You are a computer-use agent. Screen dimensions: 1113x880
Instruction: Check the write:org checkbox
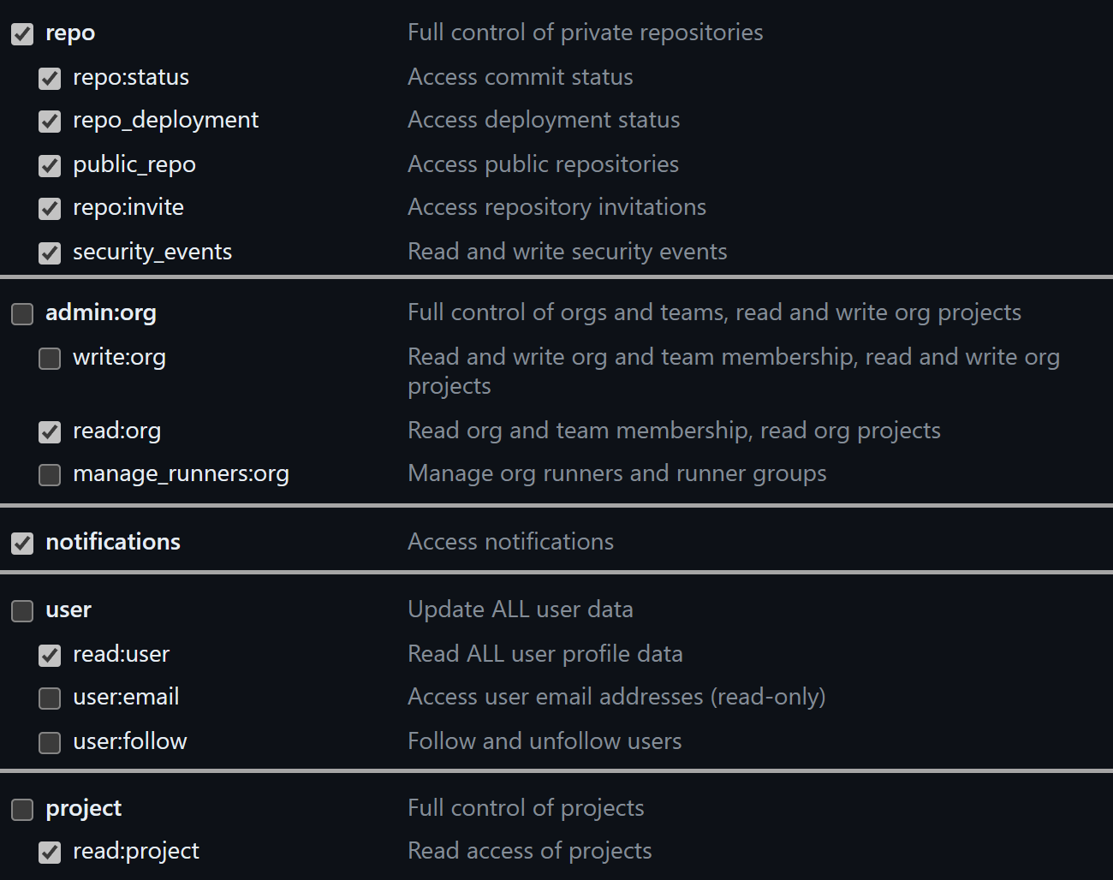click(50, 359)
